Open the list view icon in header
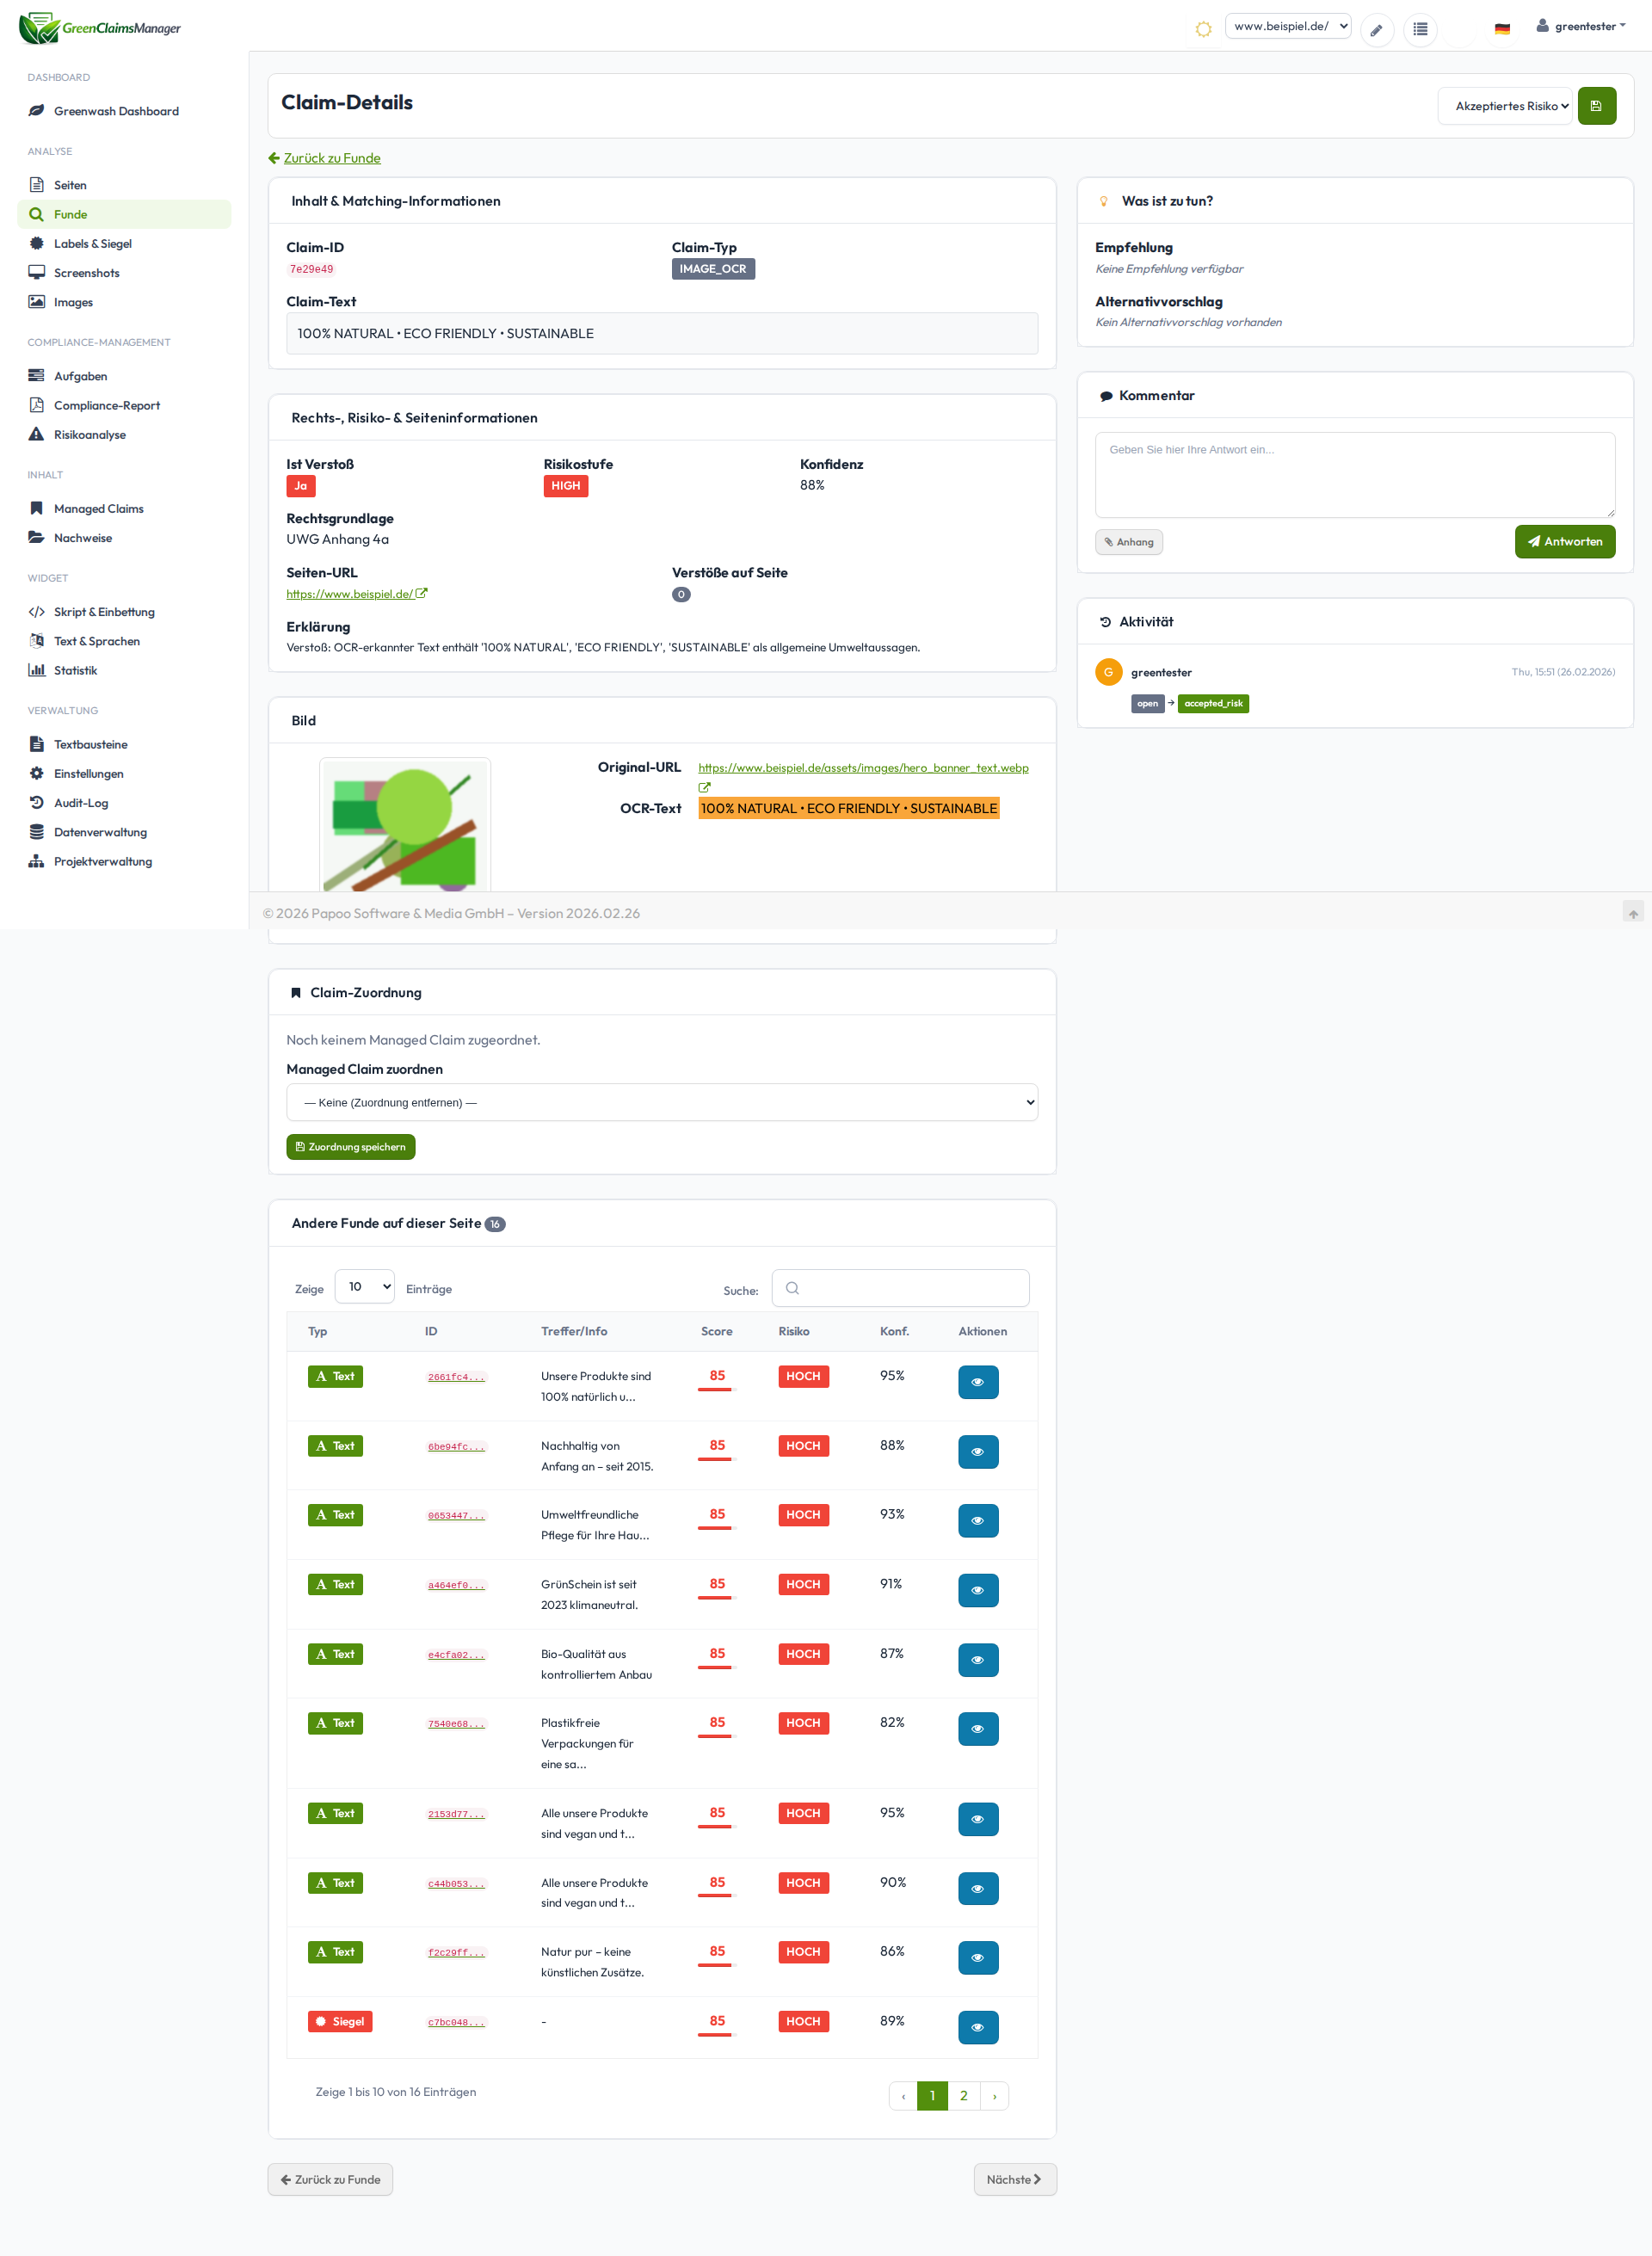This screenshot has width=1652, height=2256. coord(1419,29)
